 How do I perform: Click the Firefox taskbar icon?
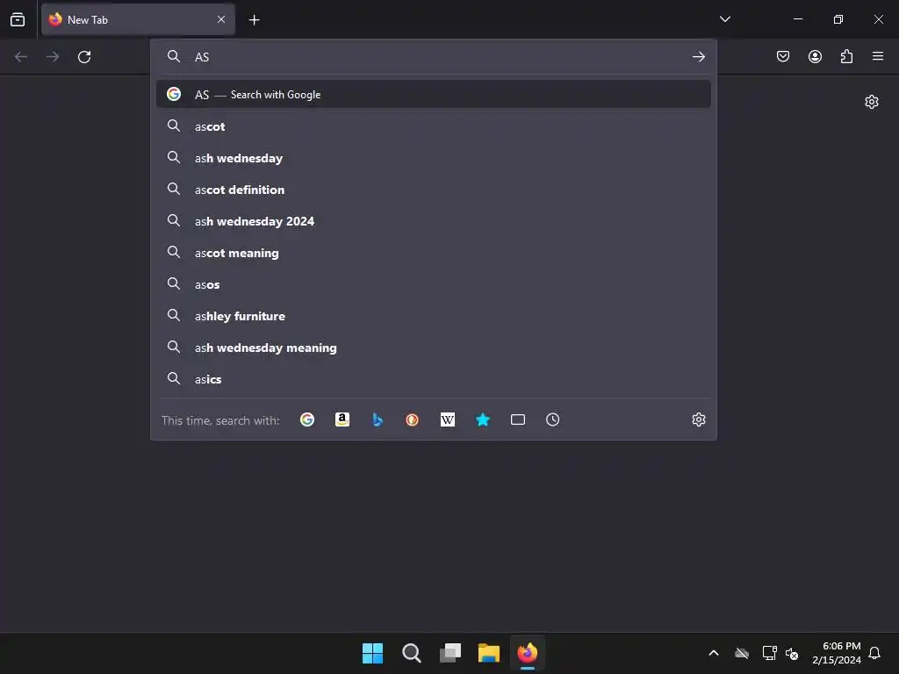pos(528,653)
